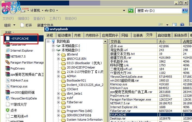
Task: Select the YY游戏大厅 file icon
Action: tap(8, 104)
